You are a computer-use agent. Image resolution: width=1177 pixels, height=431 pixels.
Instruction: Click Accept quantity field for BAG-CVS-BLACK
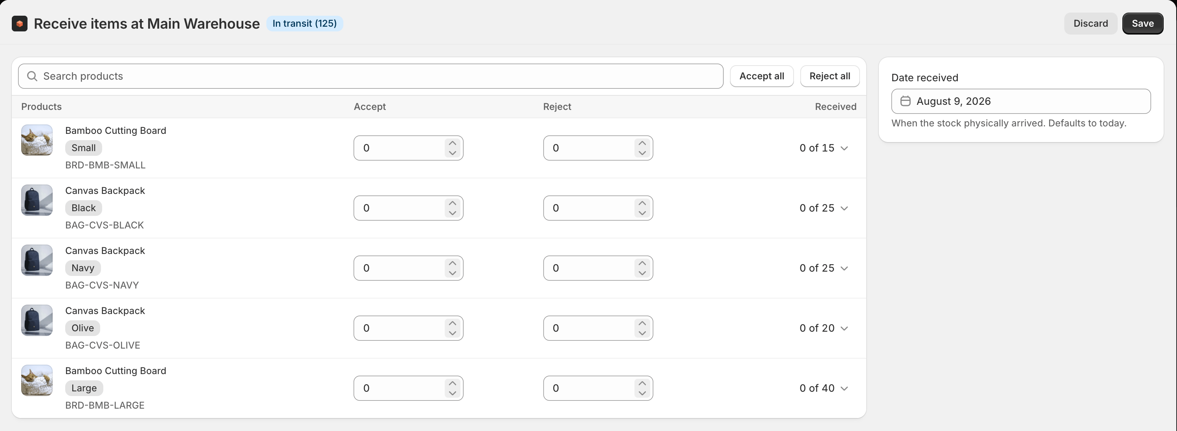[x=408, y=208]
